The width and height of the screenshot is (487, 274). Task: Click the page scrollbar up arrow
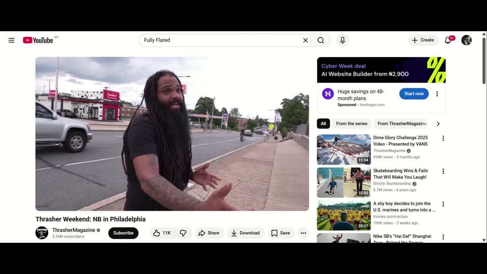click(x=484, y=34)
